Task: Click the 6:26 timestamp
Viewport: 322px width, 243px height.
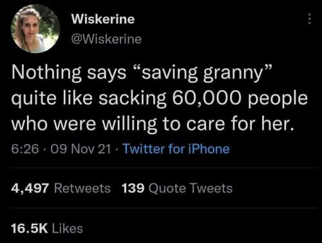Action: pyautogui.click(x=25, y=149)
